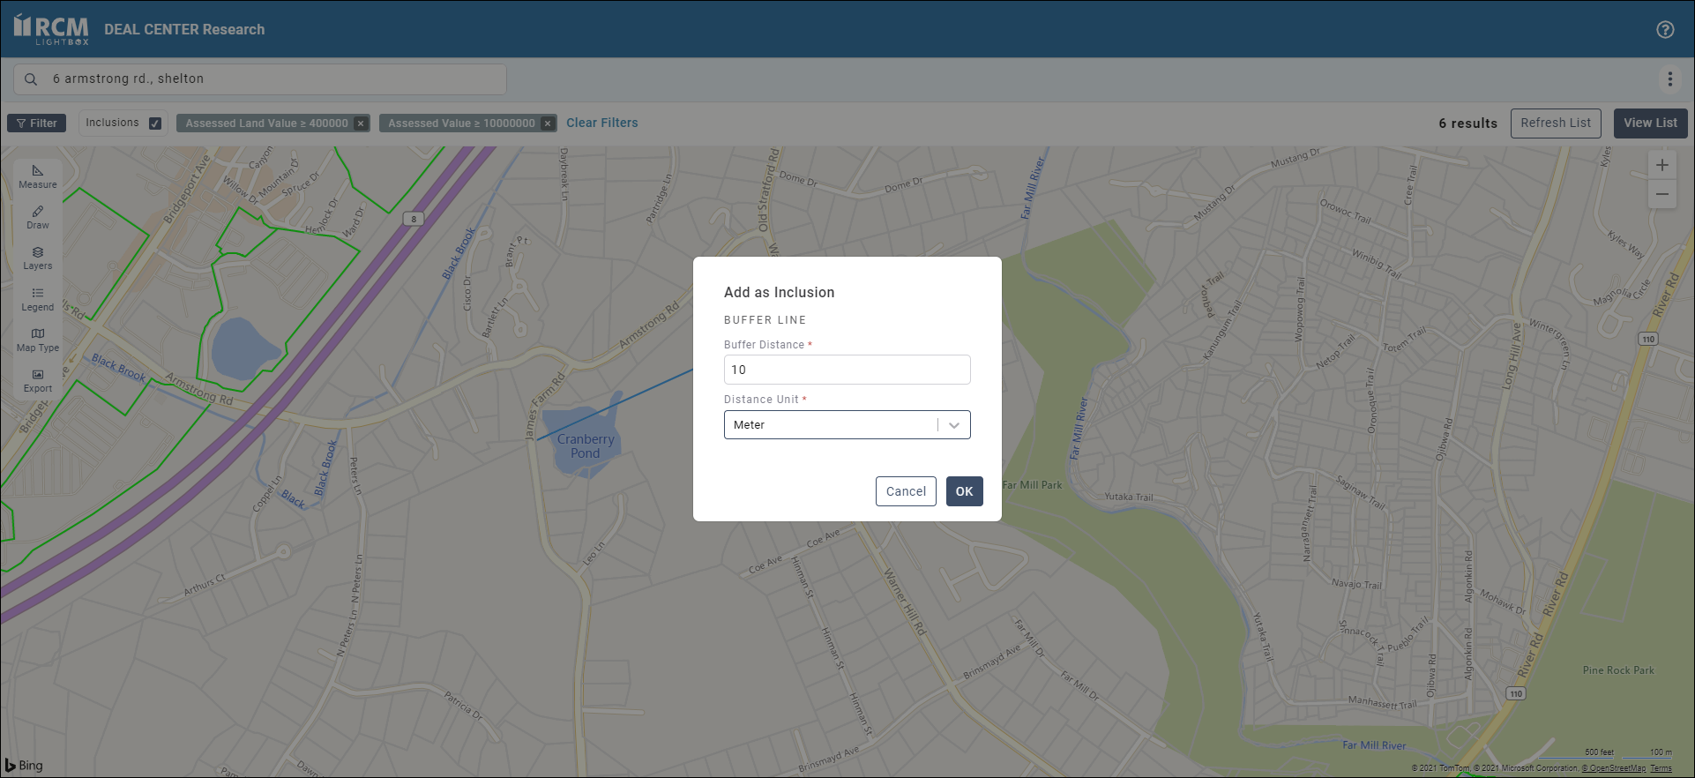Click the DEAL CENTER Research title
Image resolution: width=1695 pixels, height=778 pixels.
click(x=184, y=29)
